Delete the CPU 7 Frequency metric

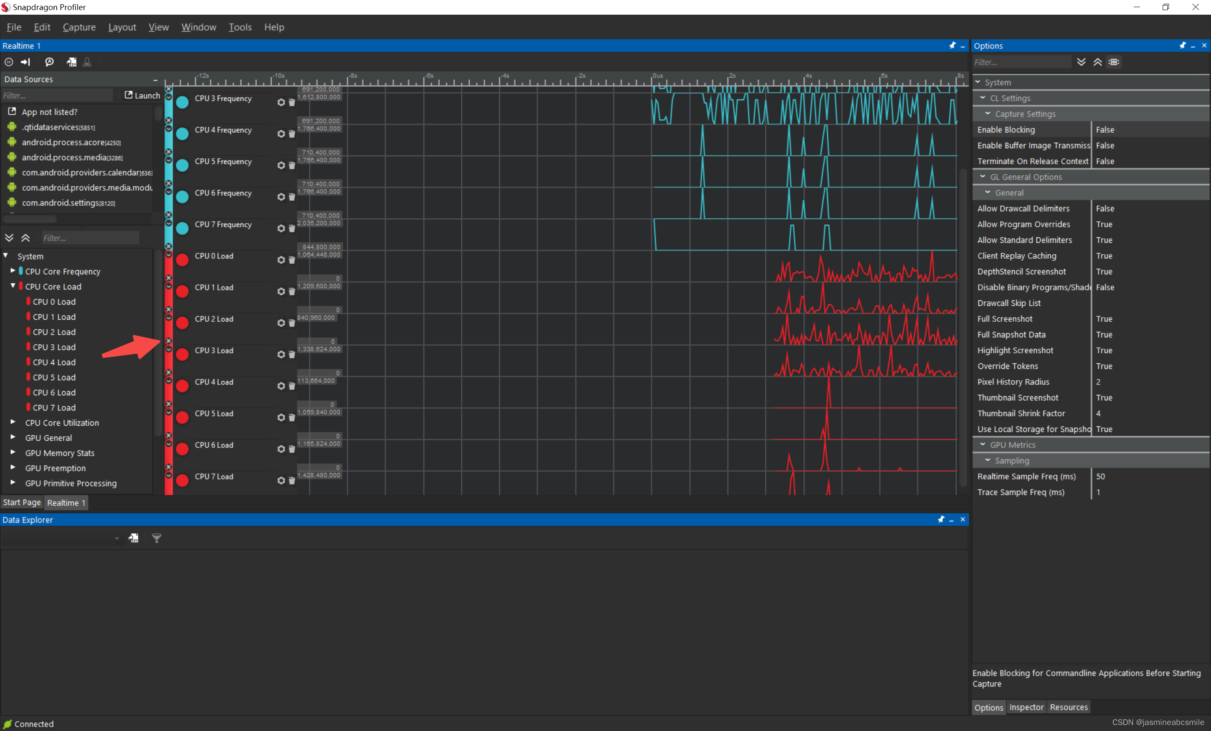pyautogui.click(x=292, y=229)
